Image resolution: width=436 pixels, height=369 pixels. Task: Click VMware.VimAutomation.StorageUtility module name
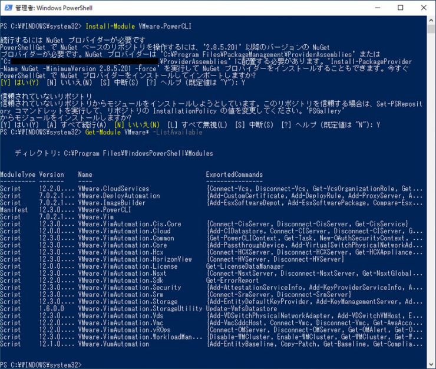point(140,309)
